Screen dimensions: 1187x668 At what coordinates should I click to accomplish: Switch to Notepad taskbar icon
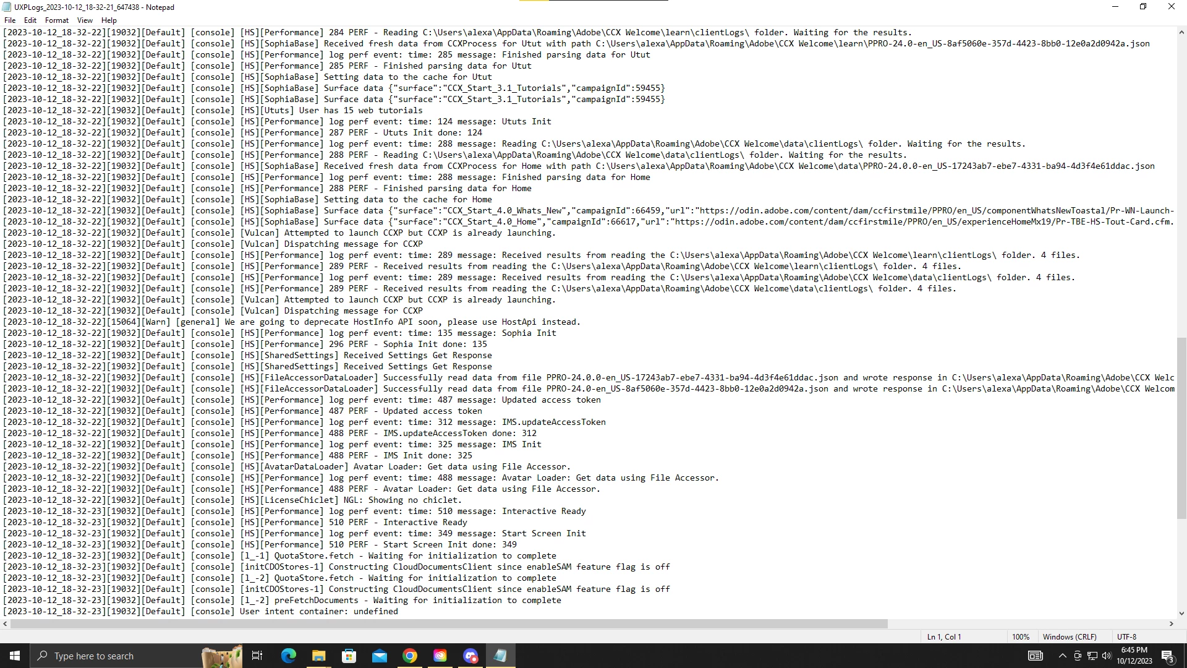[x=500, y=656]
